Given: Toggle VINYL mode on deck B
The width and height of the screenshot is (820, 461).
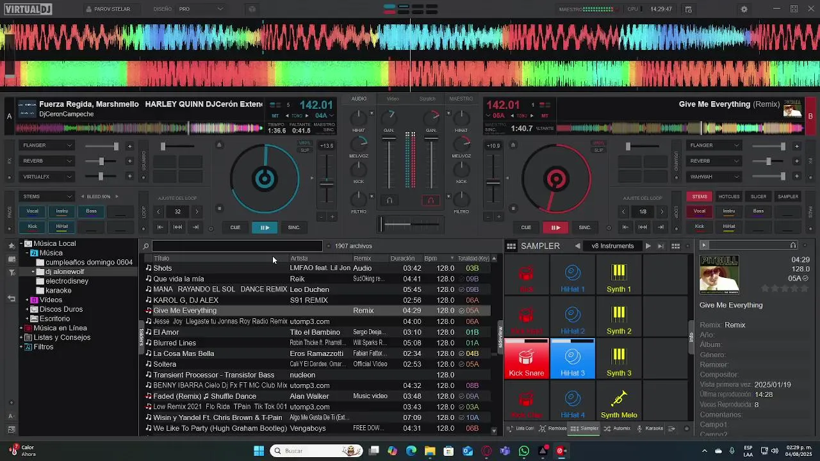Looking at the screenshot, I should click(x=598, y=143).
